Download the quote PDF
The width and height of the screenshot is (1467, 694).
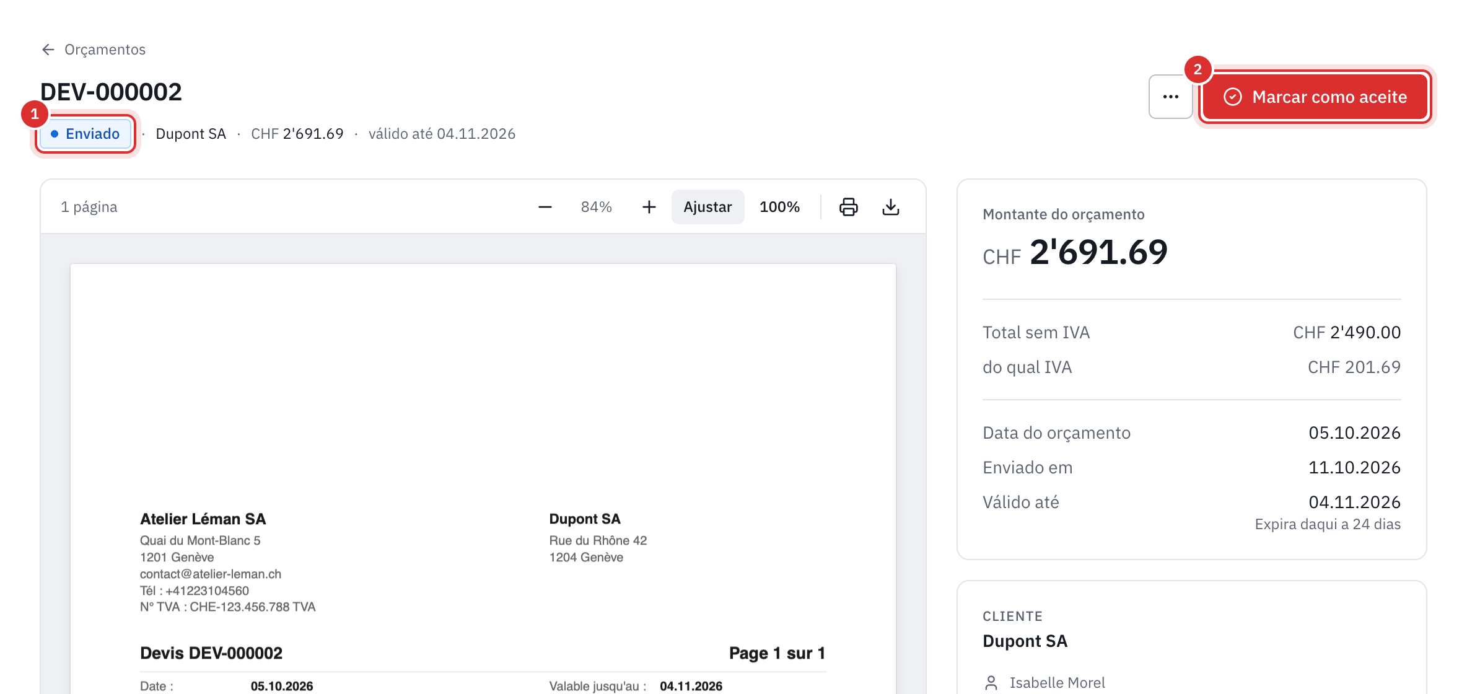891,207
